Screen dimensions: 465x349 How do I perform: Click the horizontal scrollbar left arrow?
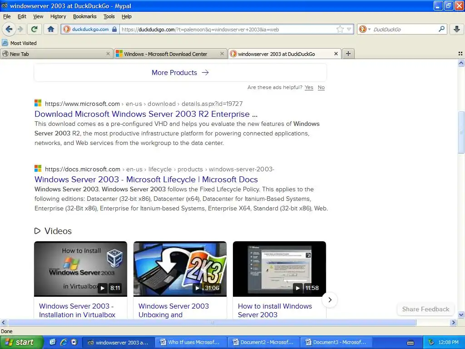3,322
